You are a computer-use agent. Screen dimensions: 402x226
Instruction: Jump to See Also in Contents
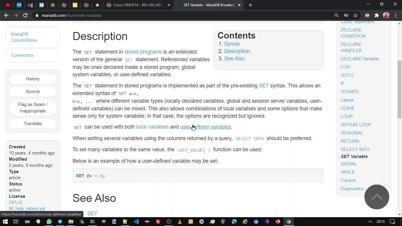coord(234,59)
